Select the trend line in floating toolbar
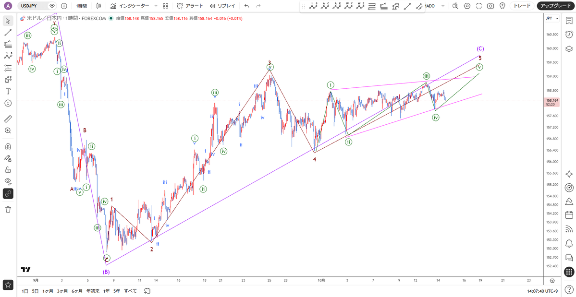This screenshot has width=576, height=297. (407, 6)
